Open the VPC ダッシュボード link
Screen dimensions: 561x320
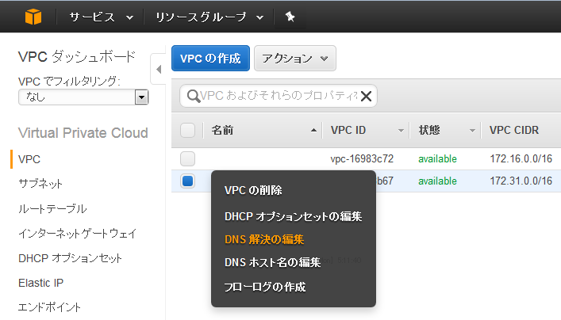(x=76, y=56)
